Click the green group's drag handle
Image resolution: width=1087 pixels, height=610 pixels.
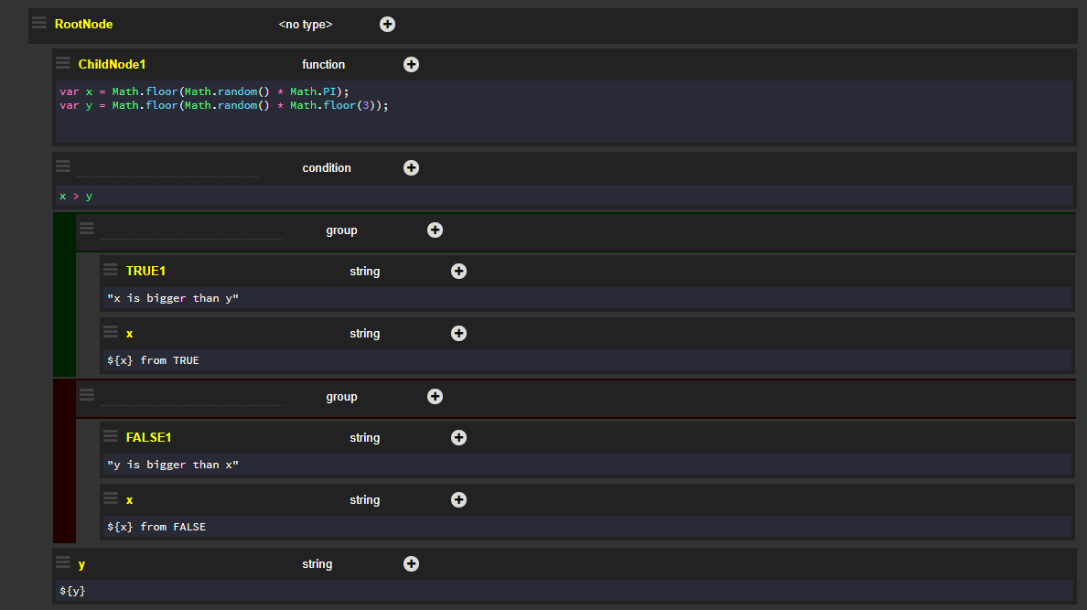87,228
